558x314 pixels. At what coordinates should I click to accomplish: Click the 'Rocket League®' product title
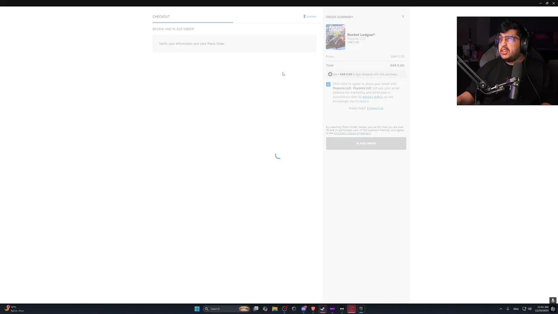(361, 34)
